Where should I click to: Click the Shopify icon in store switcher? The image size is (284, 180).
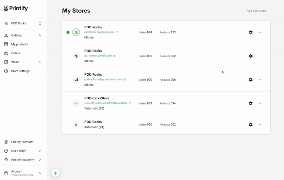6,23
